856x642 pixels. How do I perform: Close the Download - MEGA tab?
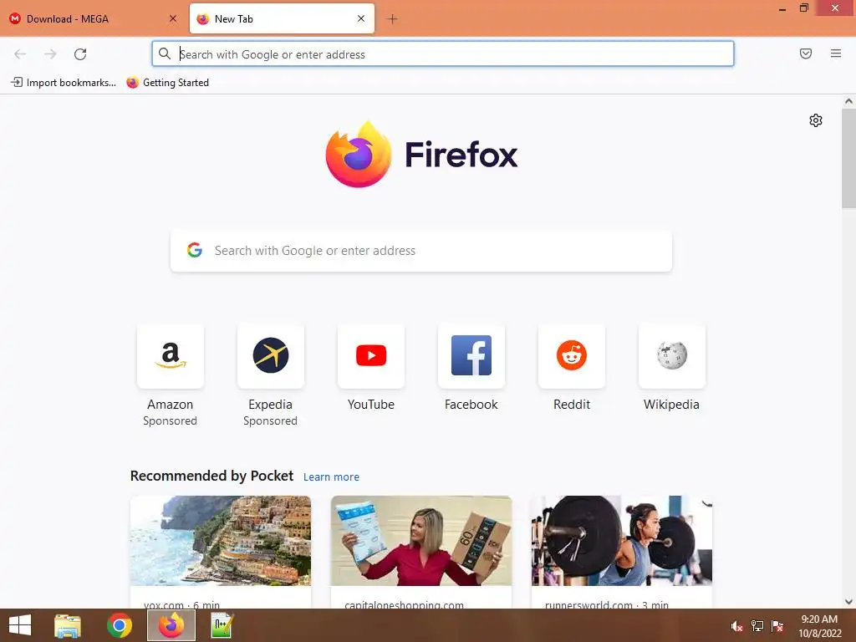173,18
